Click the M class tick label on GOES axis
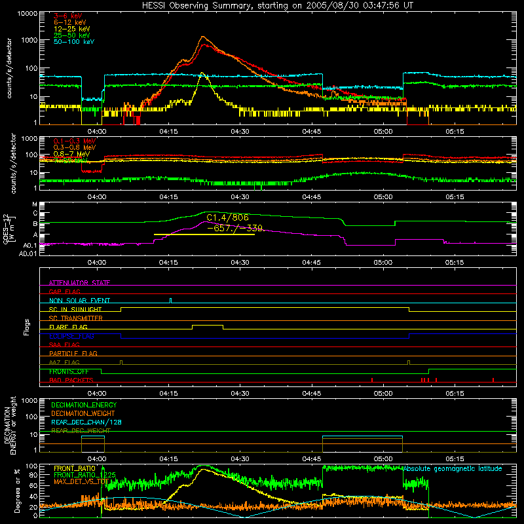 click(35, 204)
